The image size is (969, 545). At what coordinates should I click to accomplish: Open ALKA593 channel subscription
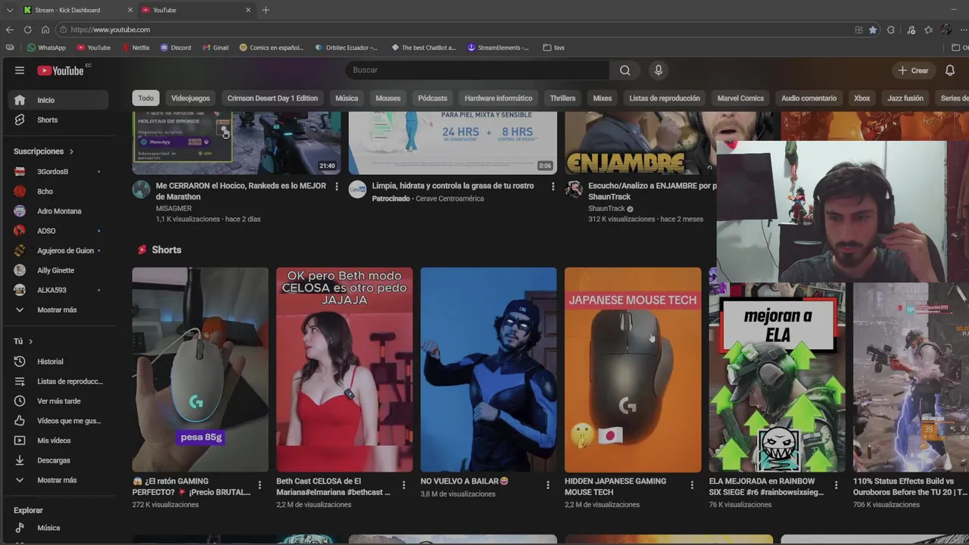58,290
